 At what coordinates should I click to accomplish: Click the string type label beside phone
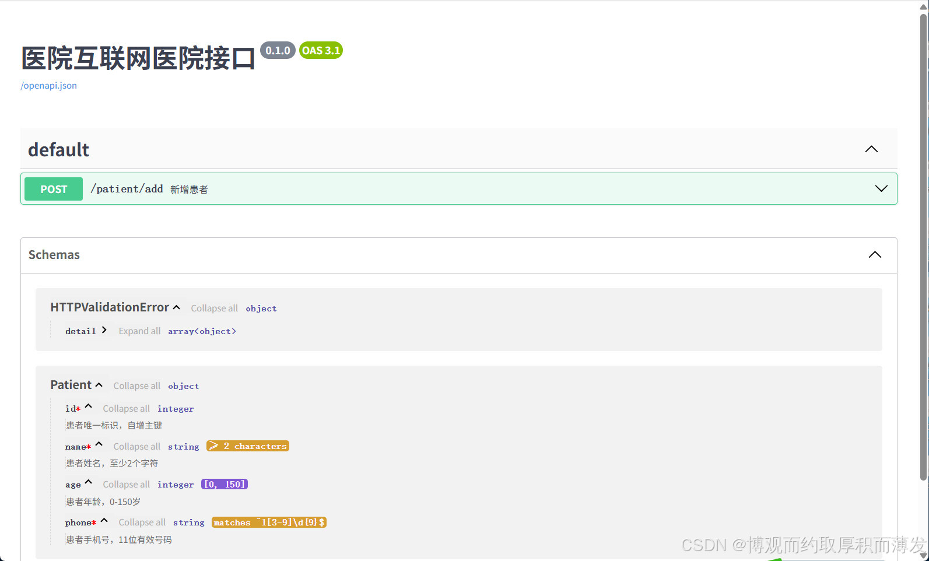coord(189,523)
